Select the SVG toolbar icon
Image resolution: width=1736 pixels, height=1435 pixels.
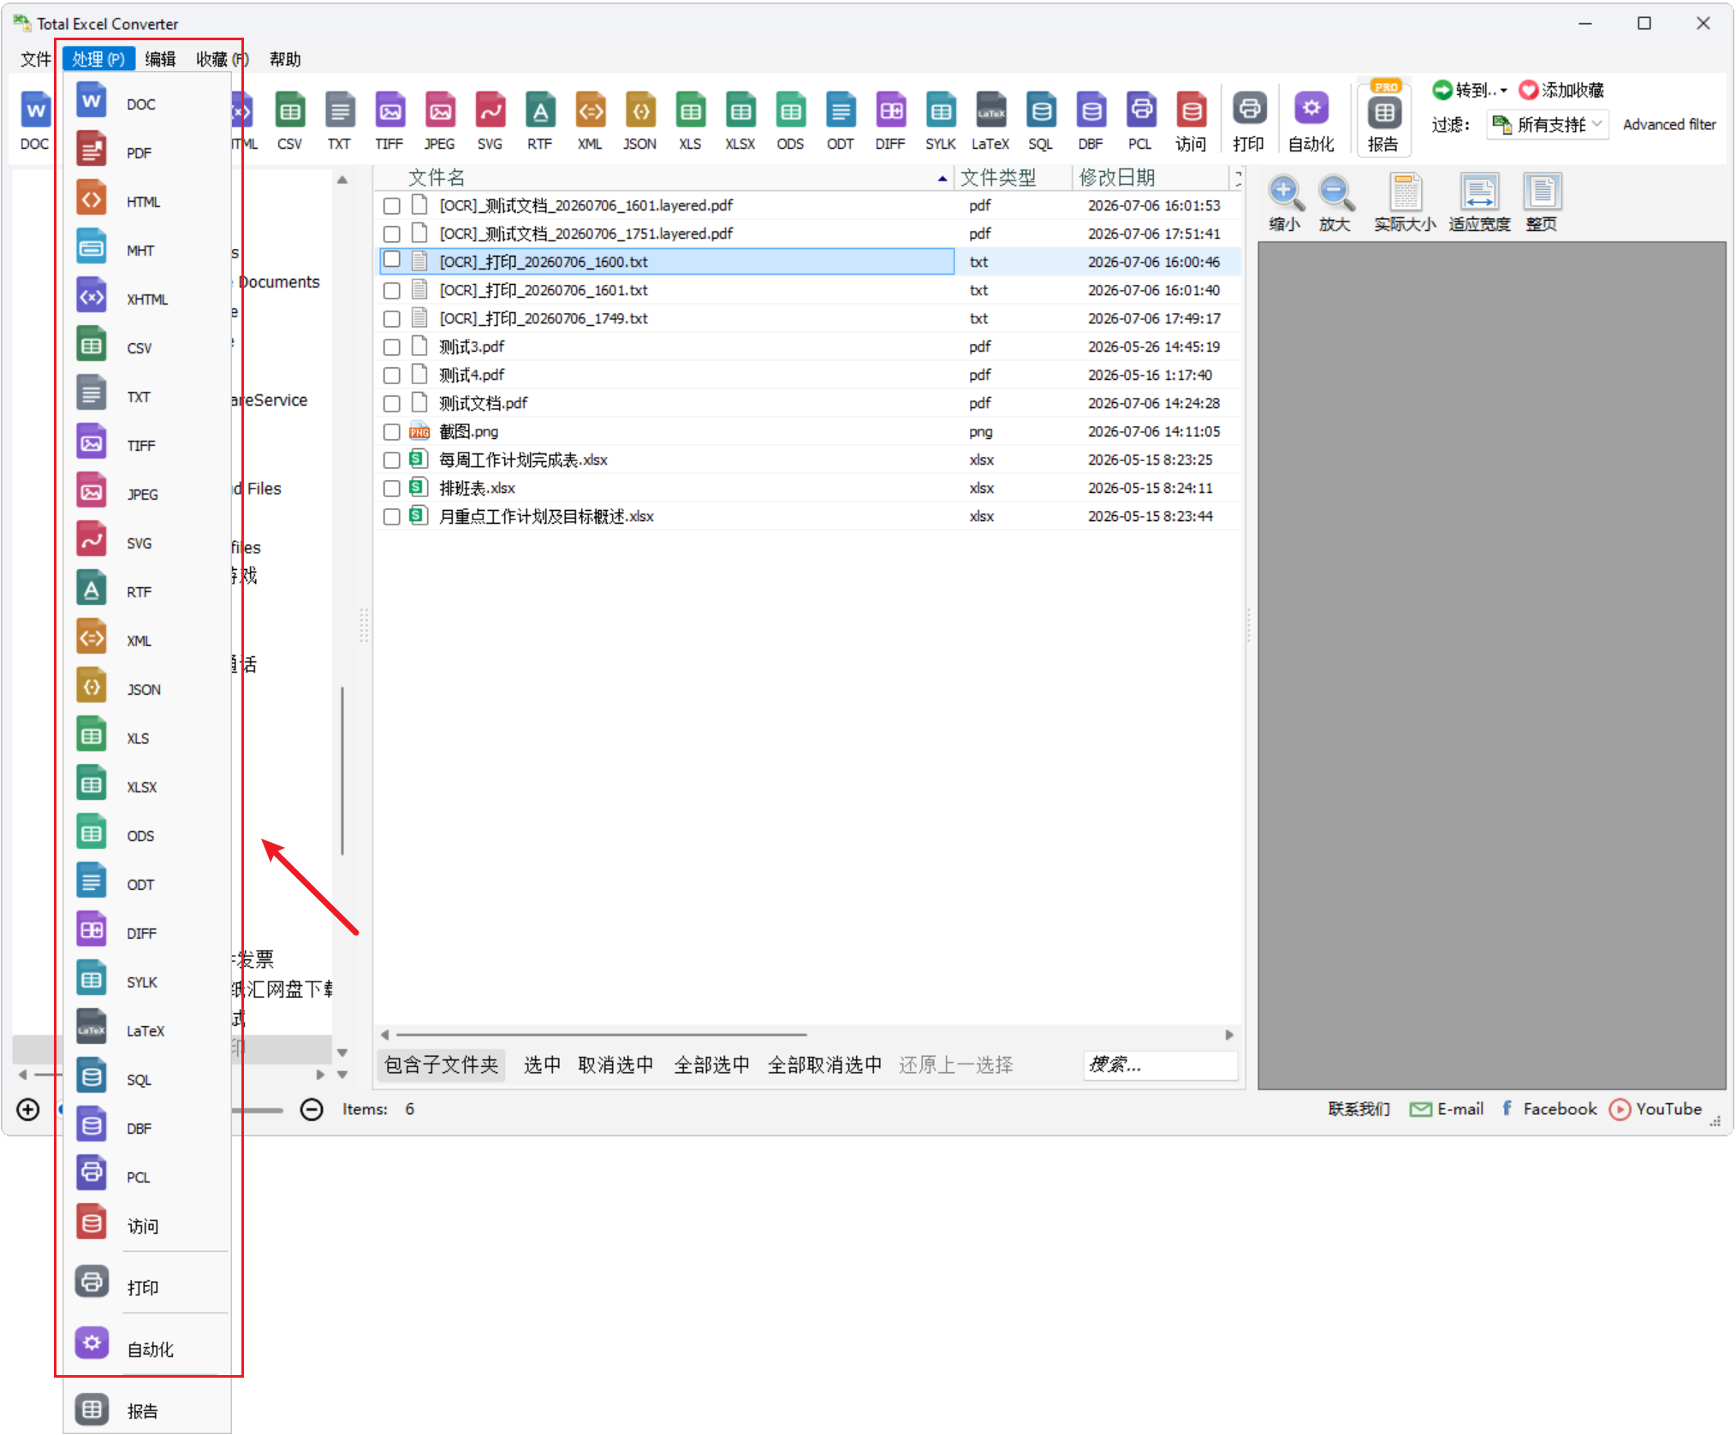[490, 121]
